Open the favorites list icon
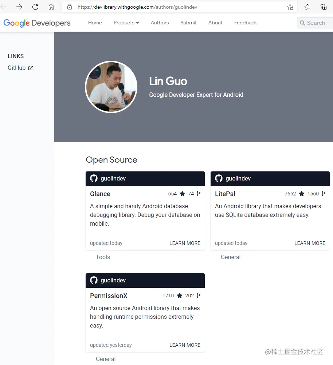 307,7
